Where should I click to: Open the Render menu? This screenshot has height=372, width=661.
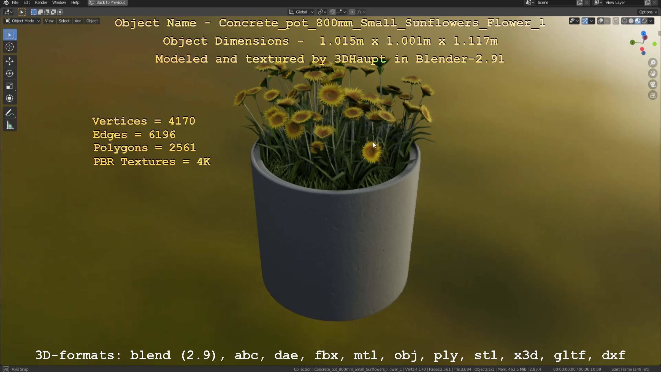click(41, 2)
